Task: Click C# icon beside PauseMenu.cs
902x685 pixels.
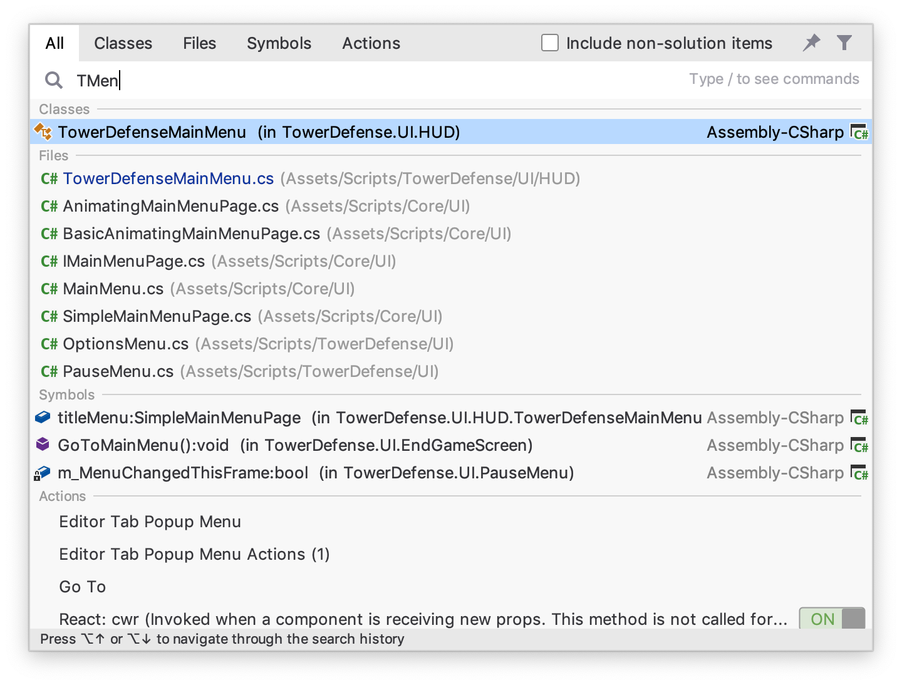Action: click(49, 371)
